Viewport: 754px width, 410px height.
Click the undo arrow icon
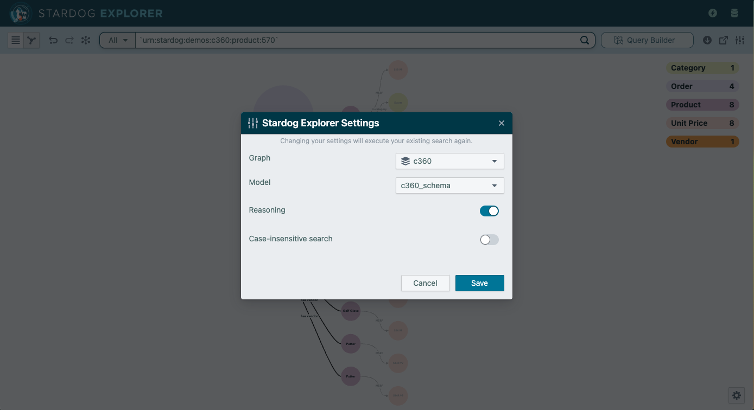(53, 40)
